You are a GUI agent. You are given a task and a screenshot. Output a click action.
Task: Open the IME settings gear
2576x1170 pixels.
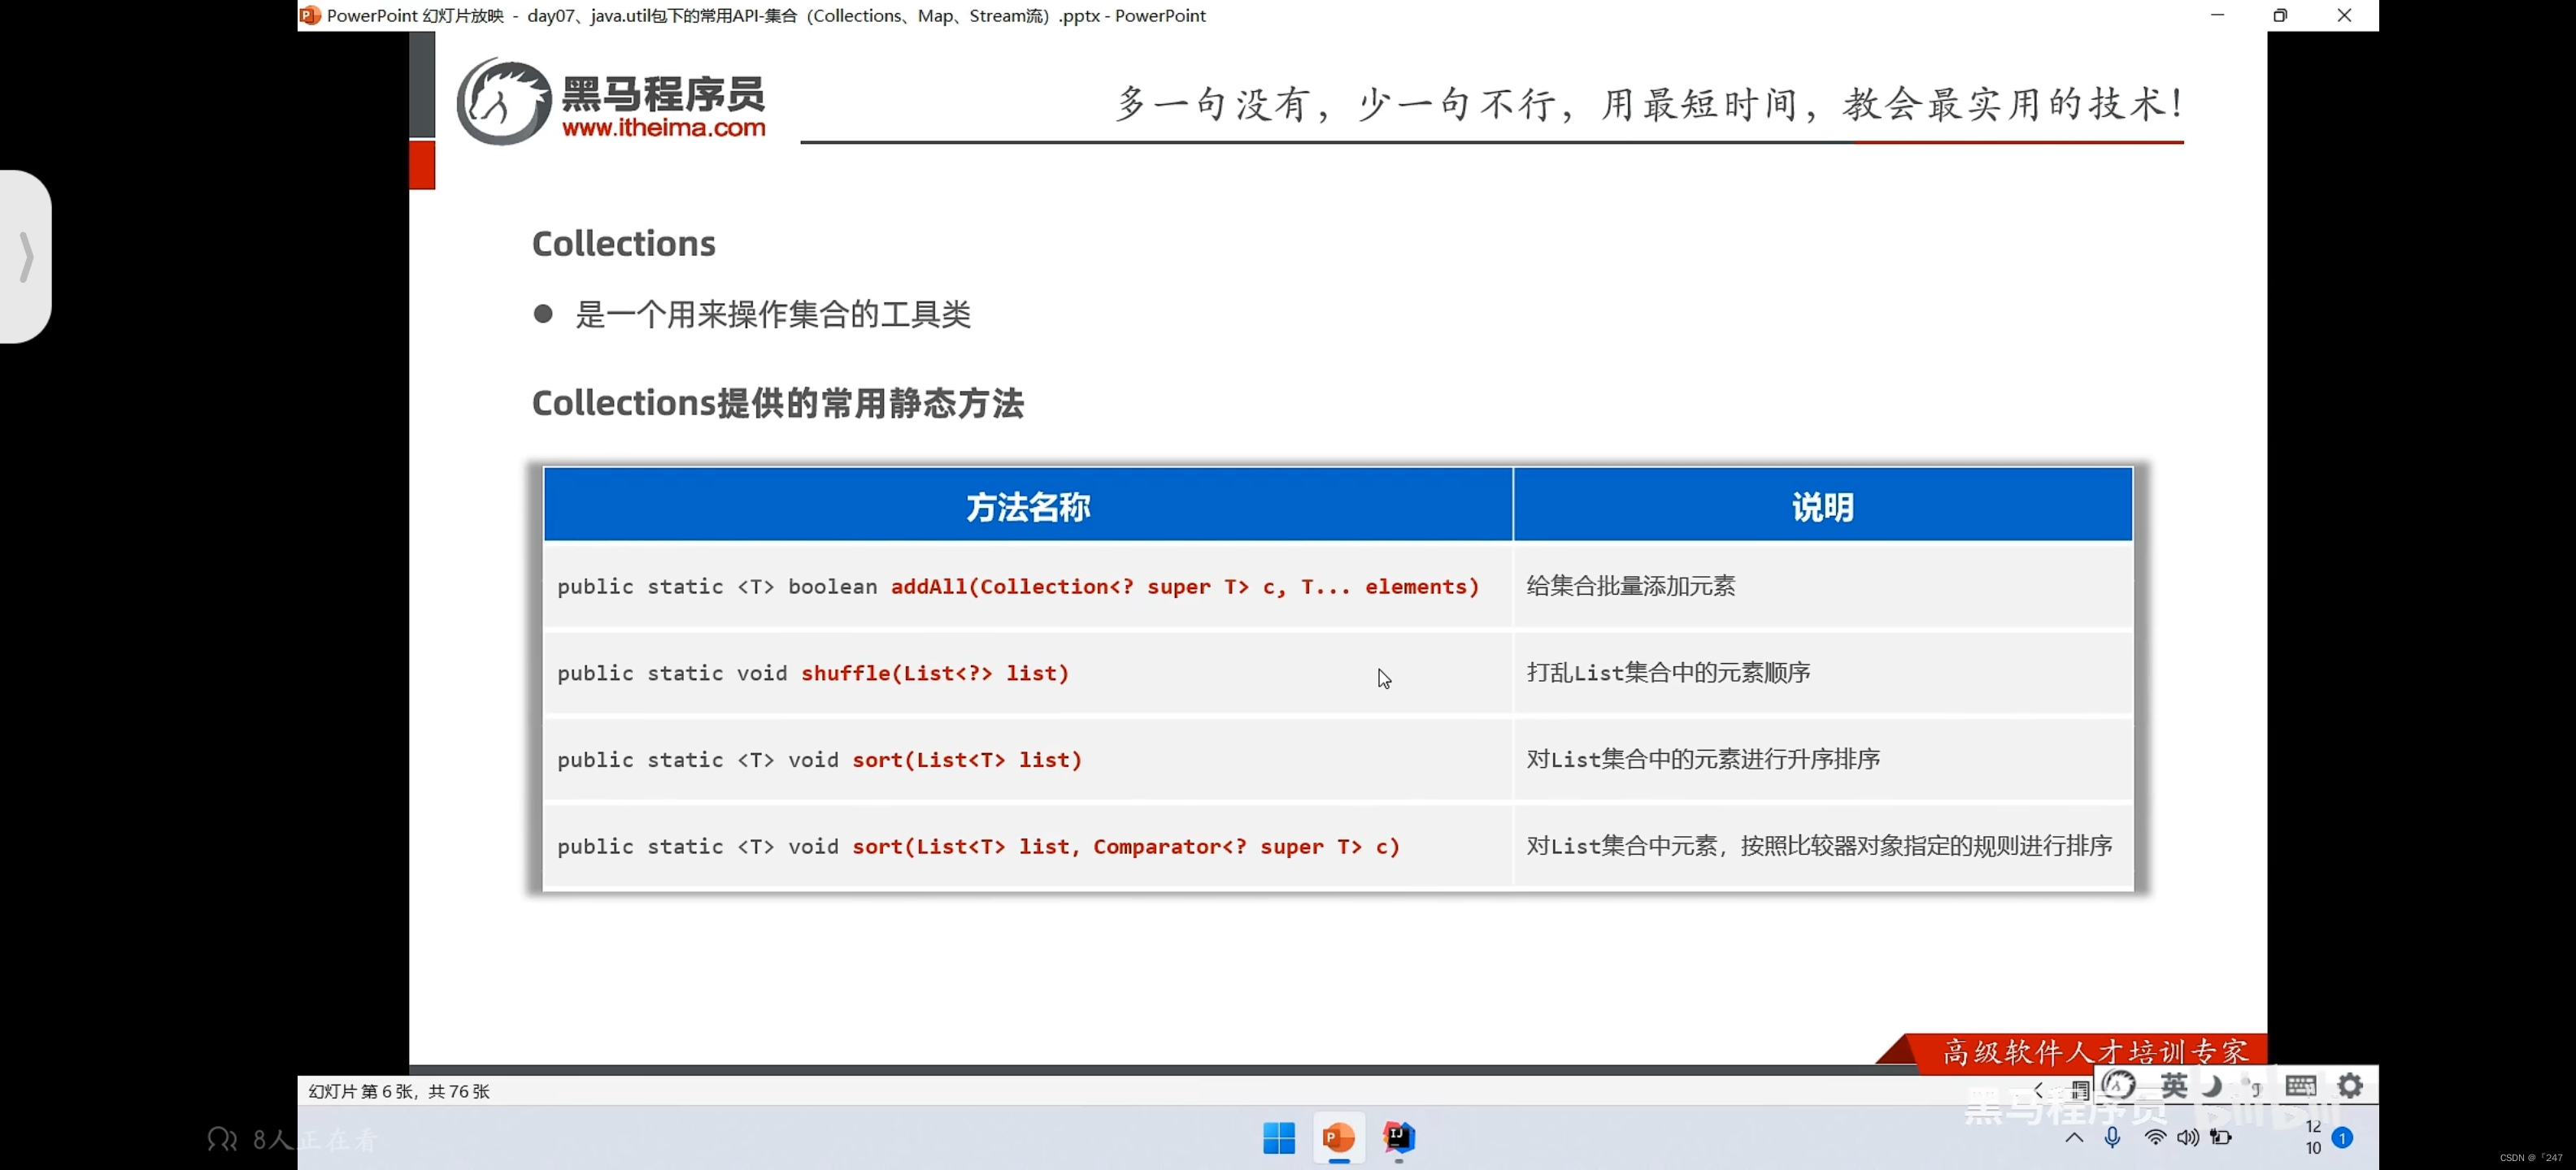pyautogui.click(x=2350, y=1085)
